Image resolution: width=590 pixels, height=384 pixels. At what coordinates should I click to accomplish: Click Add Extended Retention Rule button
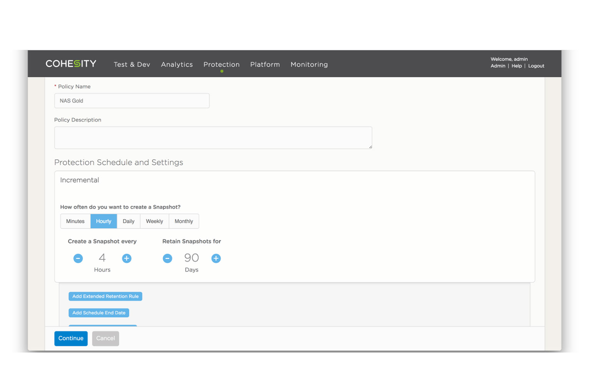click(x=105, y=296)
